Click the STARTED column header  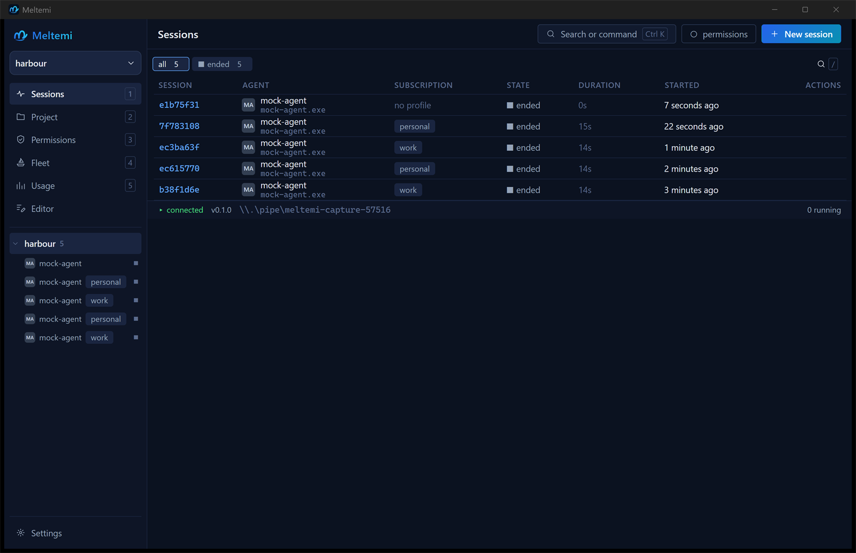682,85
